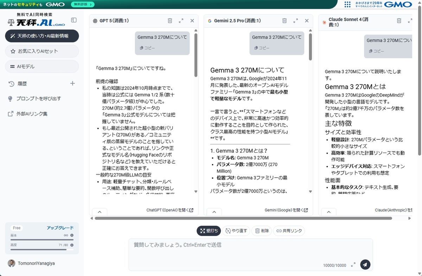Collapse GPT 5 panel chevron
422x276 pixels.
[x=100, y=212]
